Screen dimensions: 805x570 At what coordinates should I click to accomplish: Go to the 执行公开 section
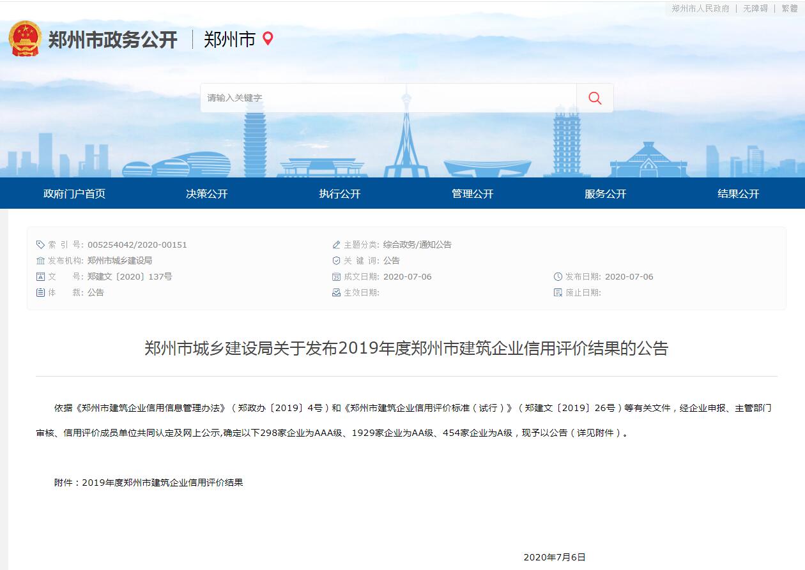coord(340,194)
